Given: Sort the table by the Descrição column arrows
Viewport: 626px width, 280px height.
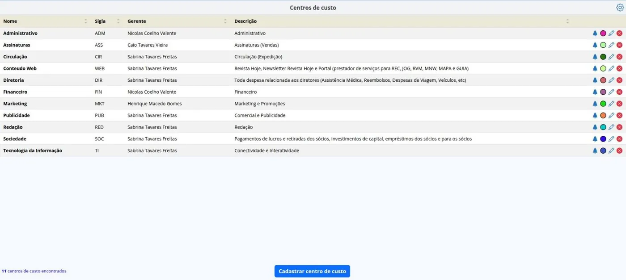Looking at the screenshot, I should click(567, 21).
